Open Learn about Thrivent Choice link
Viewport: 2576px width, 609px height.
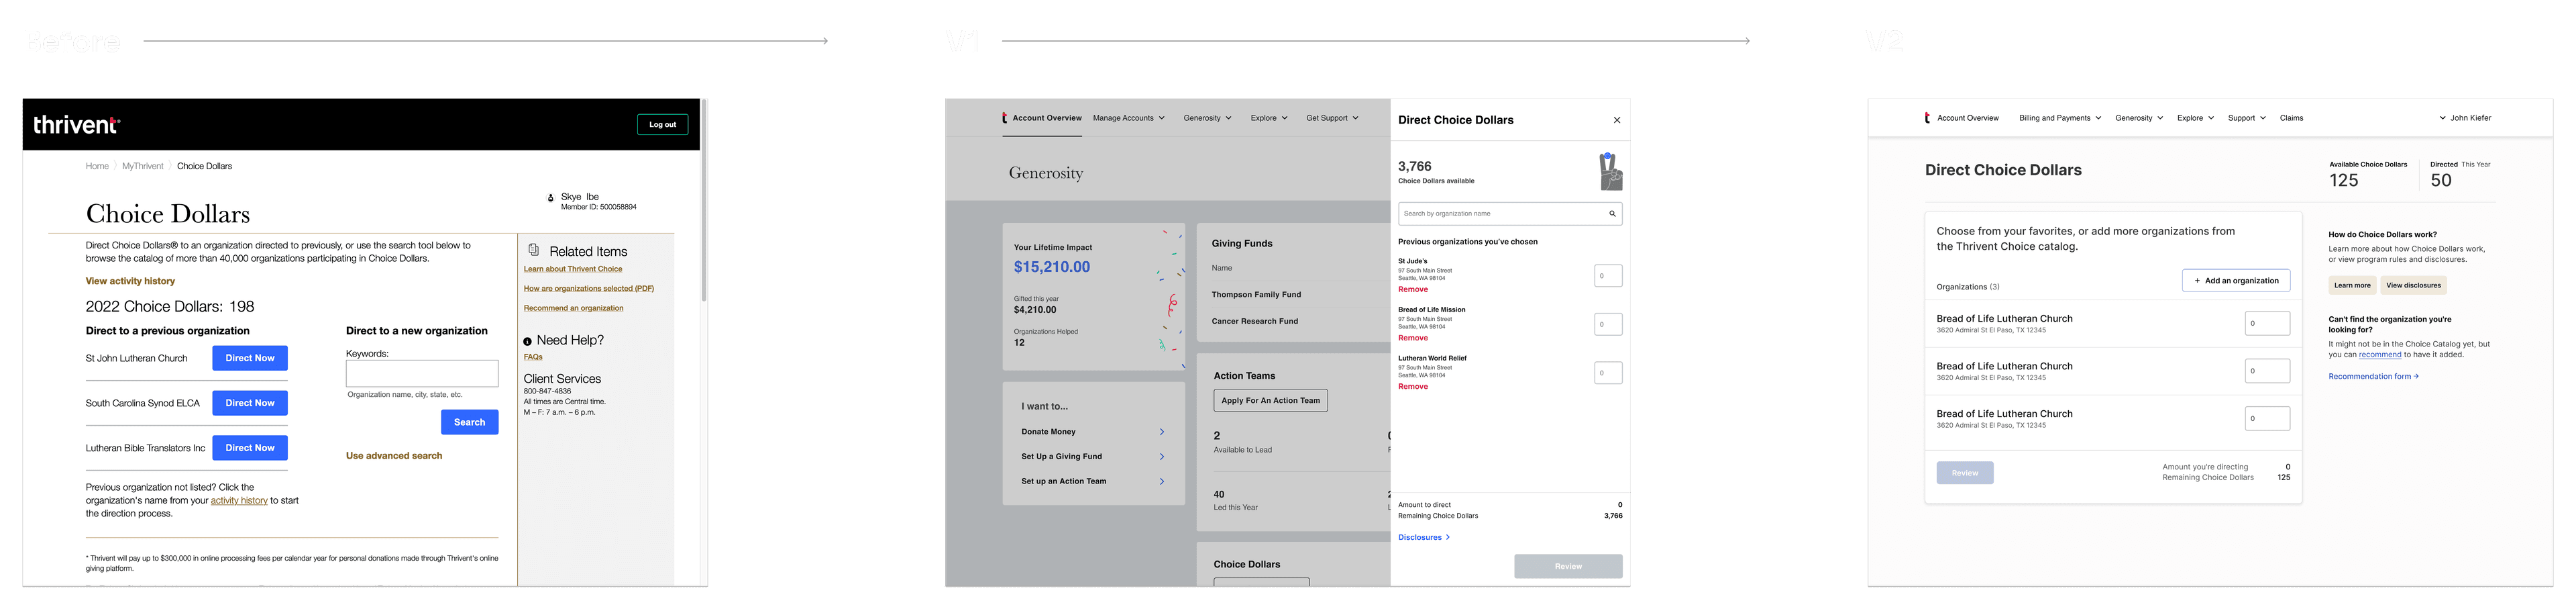pos(573,269)
